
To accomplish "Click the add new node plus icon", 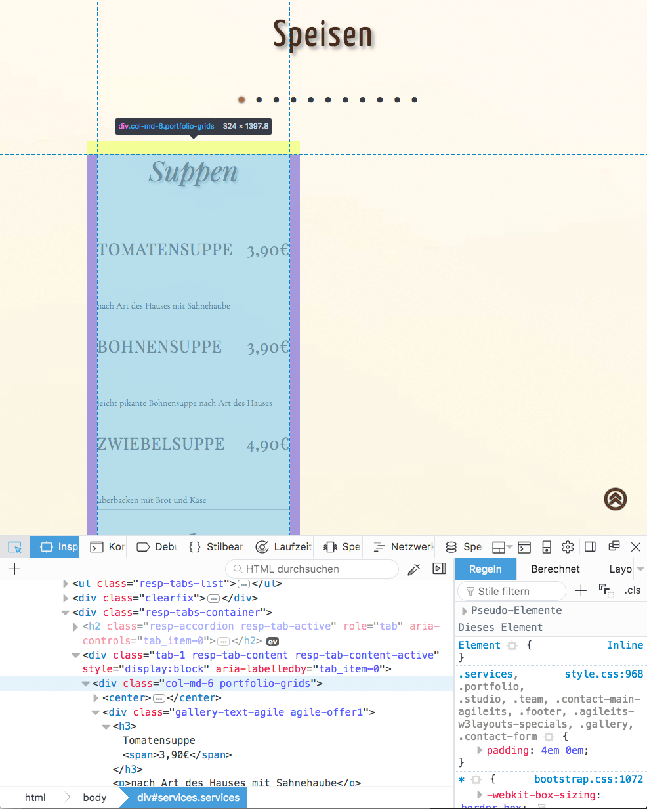I will (x=14, y=569).
